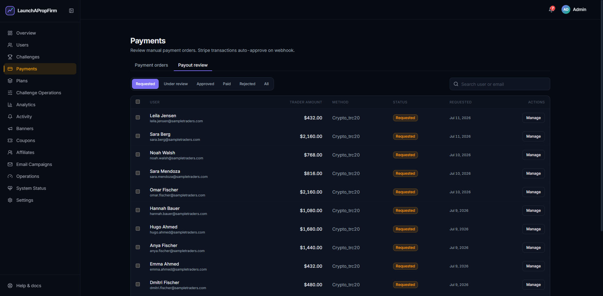Collapse the sidebar with the panel icon

pos(71,11)
